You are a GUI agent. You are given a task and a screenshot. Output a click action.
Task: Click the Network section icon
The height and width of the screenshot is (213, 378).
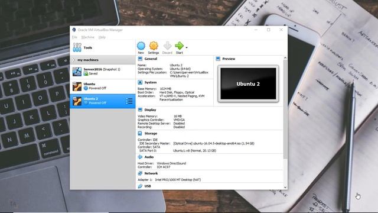click(140, 173)
